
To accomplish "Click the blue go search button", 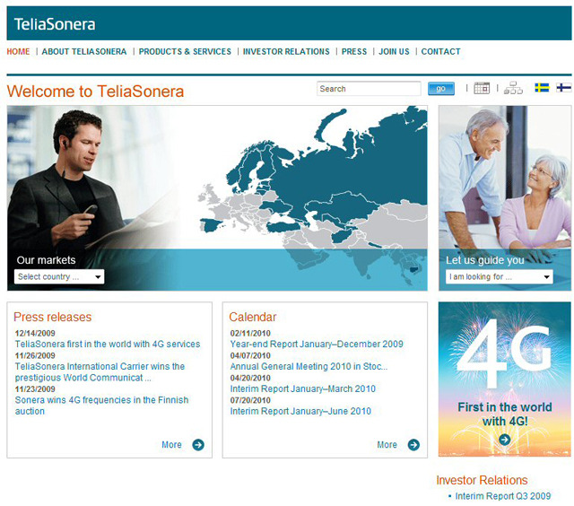I will [441, 89].
